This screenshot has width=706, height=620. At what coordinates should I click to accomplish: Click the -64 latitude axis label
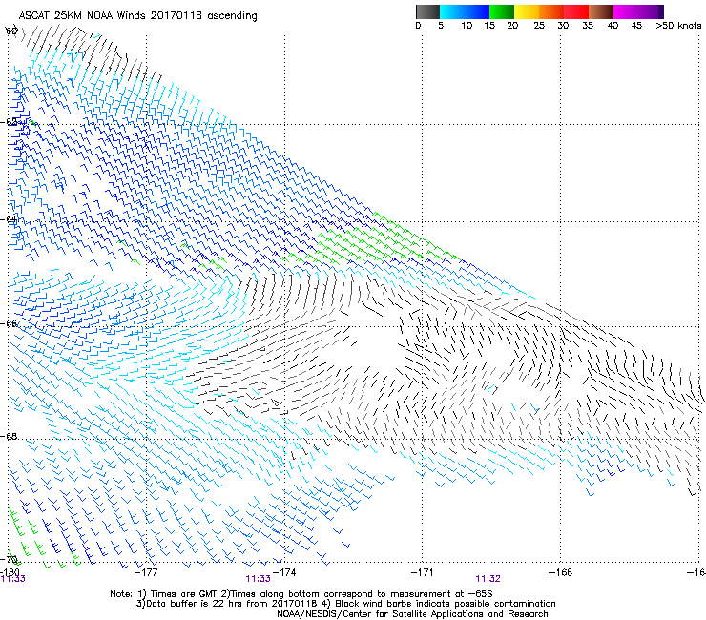click(9, 219)
